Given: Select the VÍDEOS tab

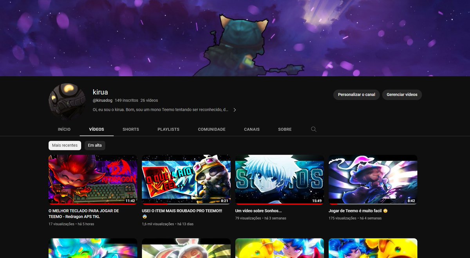Looking at the screenshot, I should (x=97, y=129).
